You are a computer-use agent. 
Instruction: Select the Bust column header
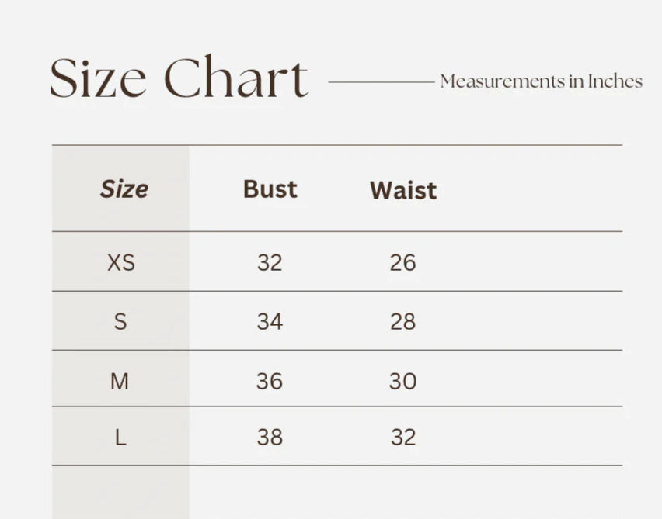pyautogui.click(x=270, y=189)
